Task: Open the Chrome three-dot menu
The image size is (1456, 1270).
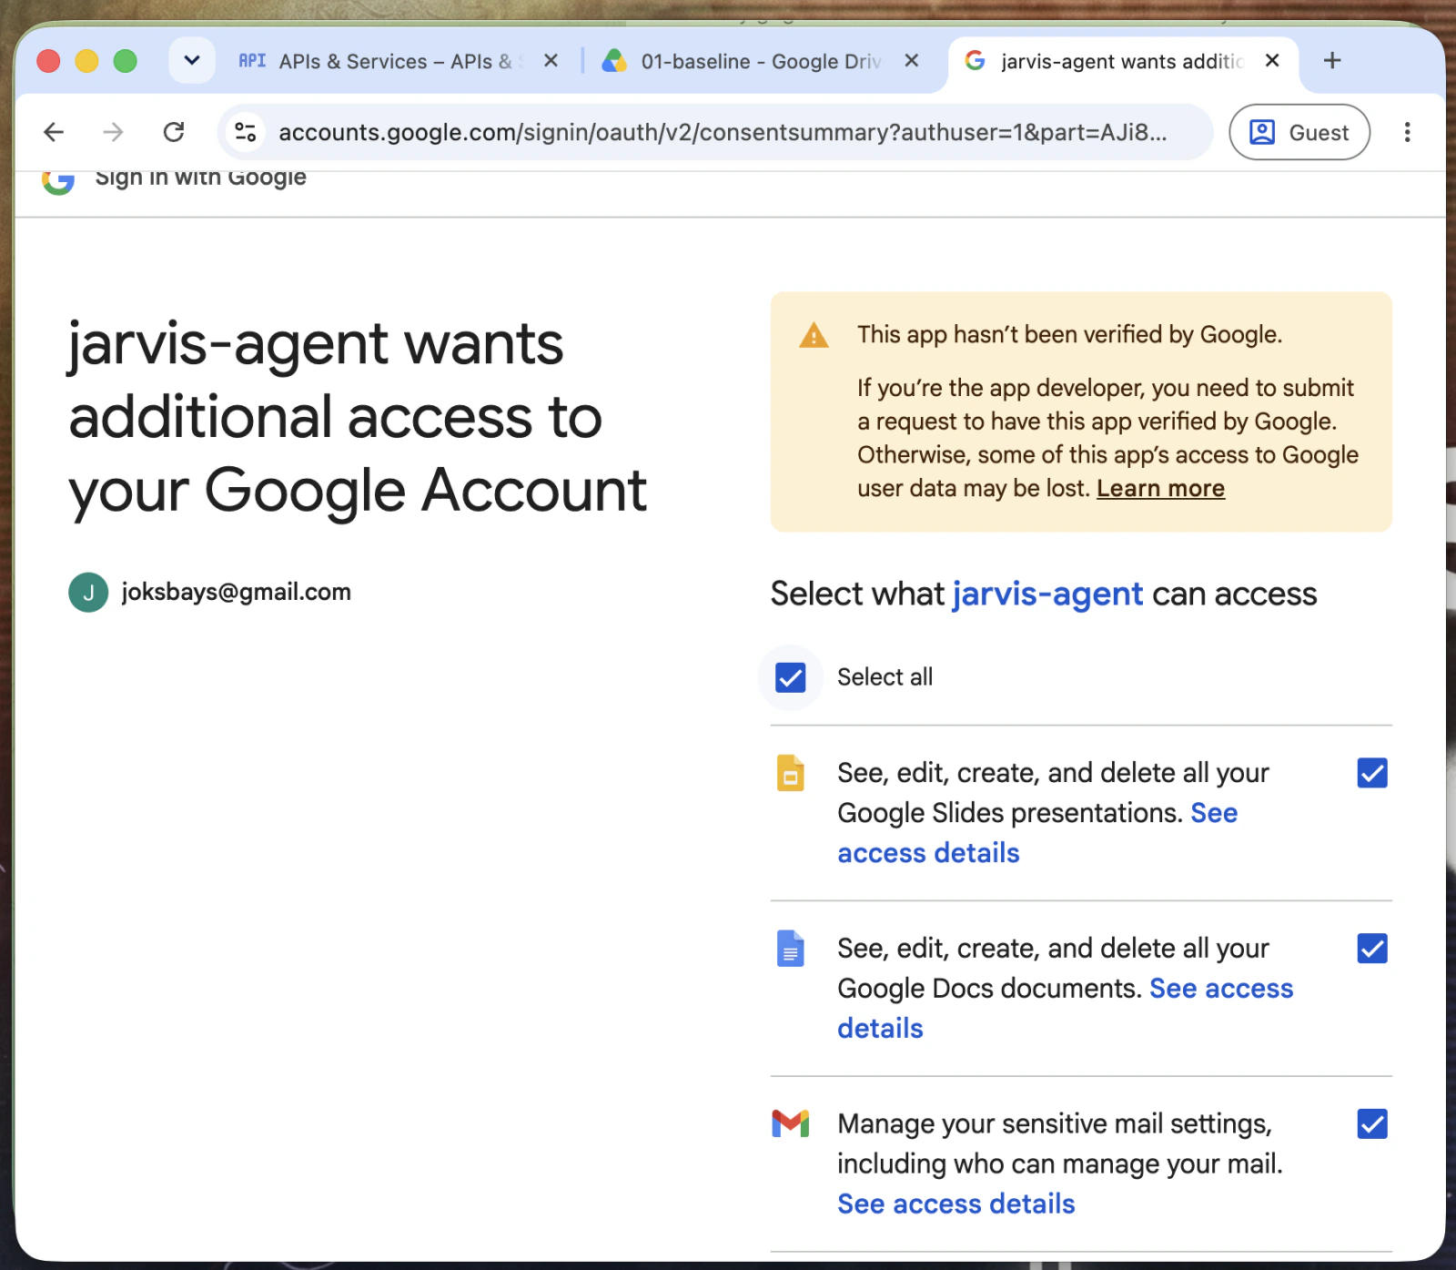Action: click(1407, 132)
